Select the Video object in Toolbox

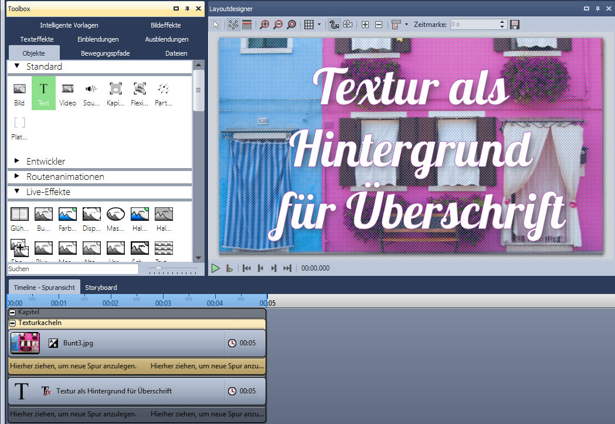pyautogui.click(x=67, y=93)
